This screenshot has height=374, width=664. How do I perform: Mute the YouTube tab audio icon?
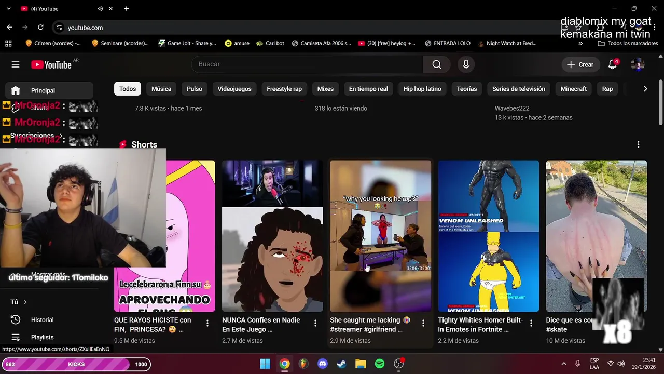pyautogui.click(x=100, y=9)
